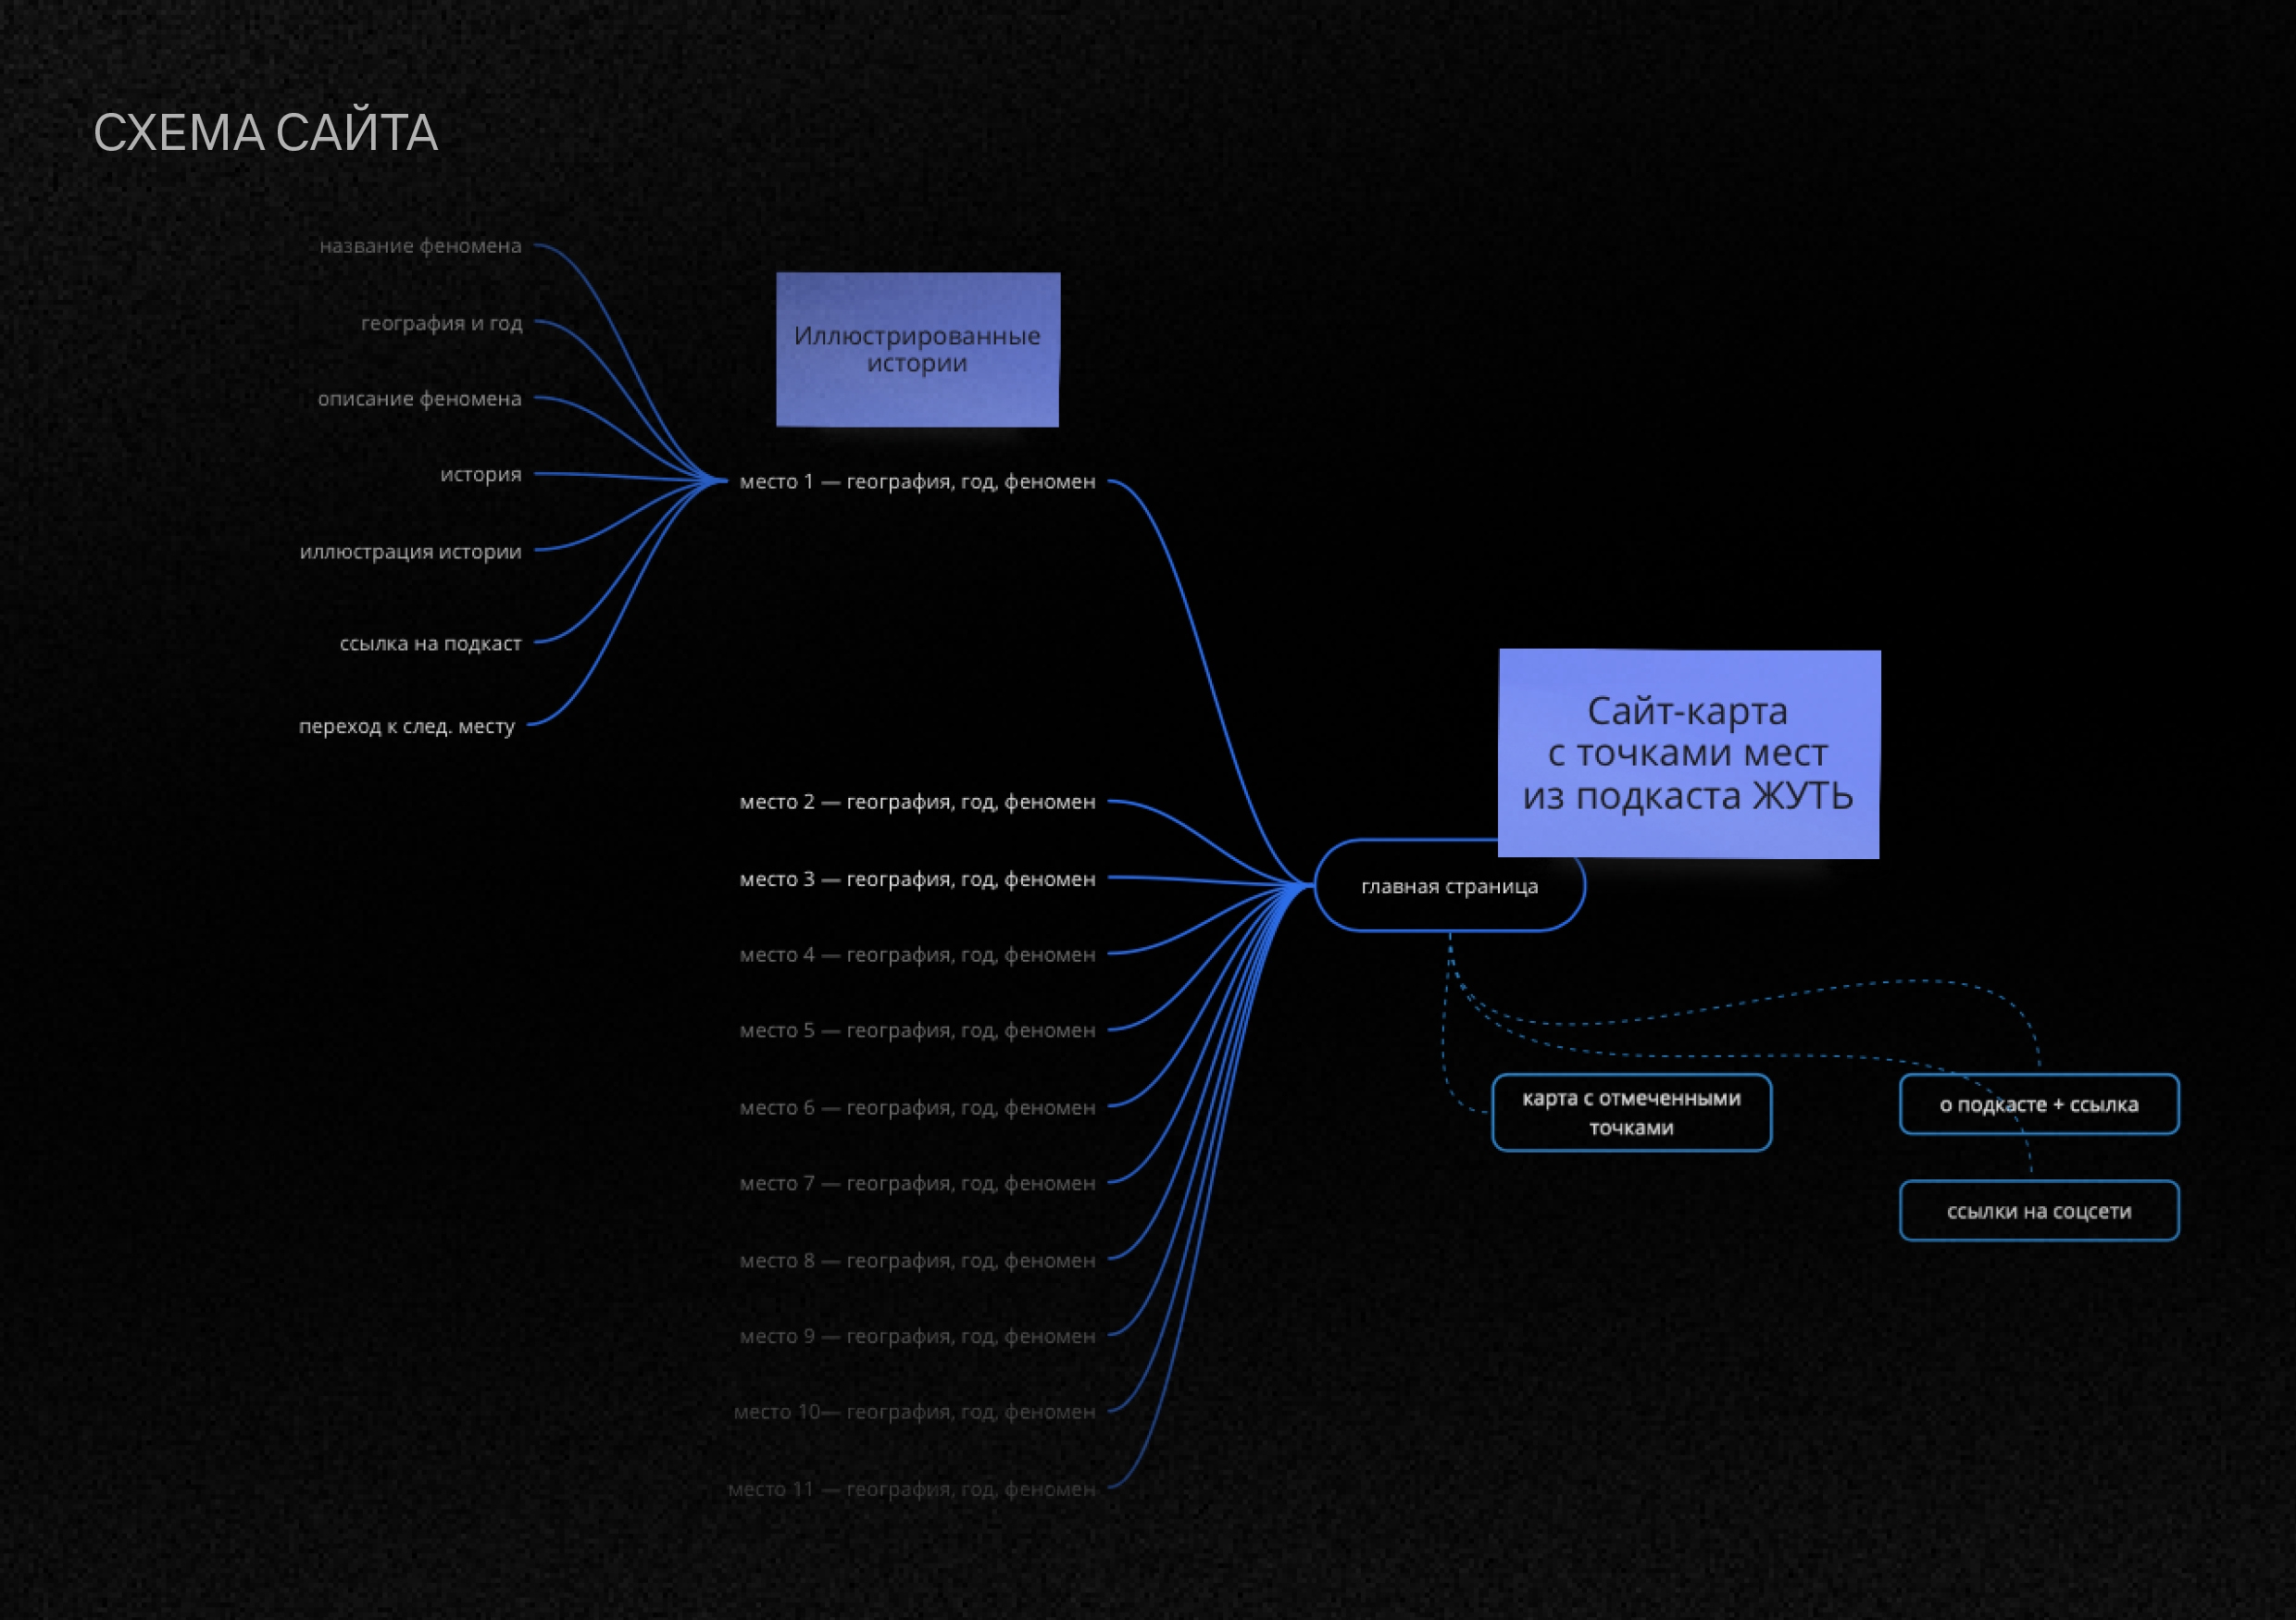Select the 'место 3' branch node
The width and height of the screenshot is (2296, 1620).
tap(917, 879)
